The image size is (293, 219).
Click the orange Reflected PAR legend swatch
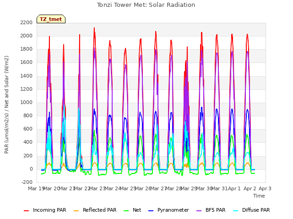click(x=76, y=211)
